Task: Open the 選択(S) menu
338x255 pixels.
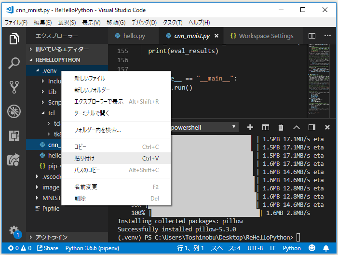Action: click(x=67, y=23)
